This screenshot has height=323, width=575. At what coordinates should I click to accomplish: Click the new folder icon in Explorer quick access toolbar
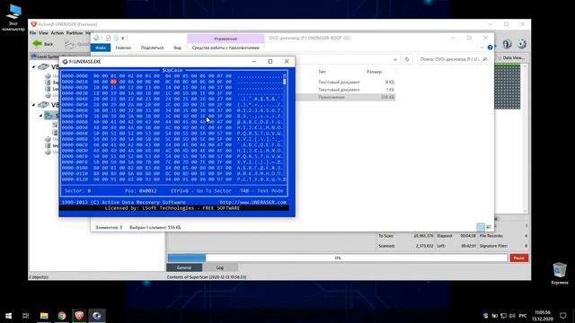(x=116, y=38)
